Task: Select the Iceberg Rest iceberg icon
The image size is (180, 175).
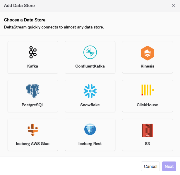Action: pyautogui.click(x=90, y=129)
